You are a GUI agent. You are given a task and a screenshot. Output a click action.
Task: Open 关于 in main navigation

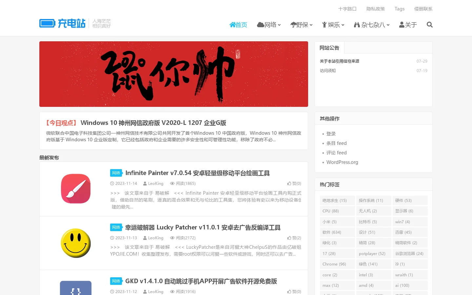[408, 25]
